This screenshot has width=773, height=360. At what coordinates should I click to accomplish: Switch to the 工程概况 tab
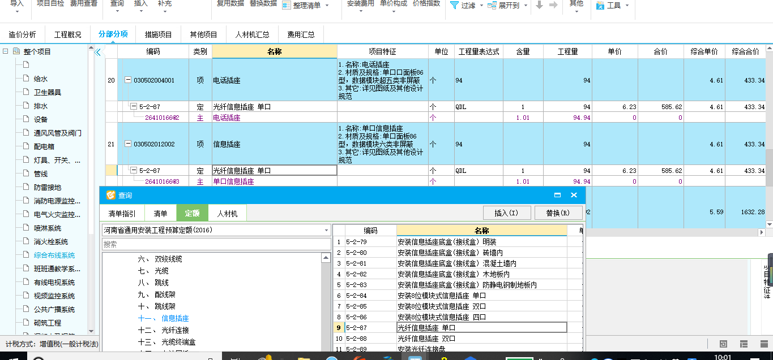(x=68, y=34)
